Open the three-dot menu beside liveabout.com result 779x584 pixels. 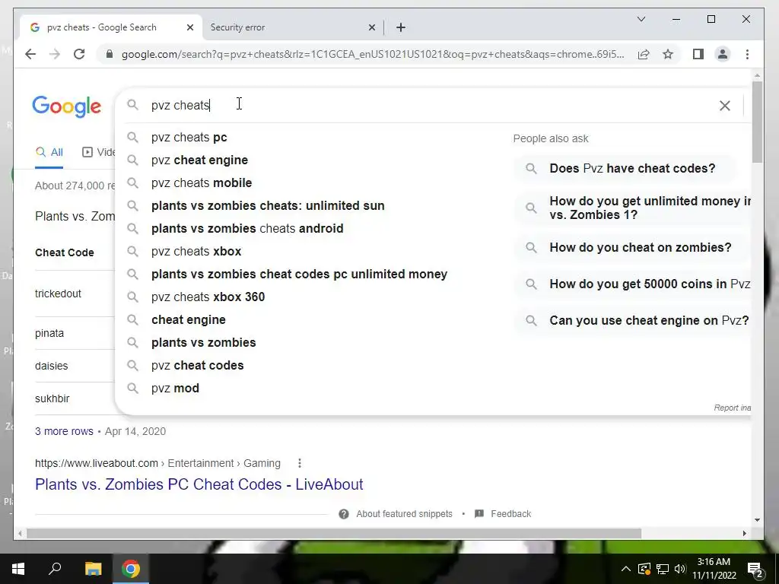pos(299,463)
